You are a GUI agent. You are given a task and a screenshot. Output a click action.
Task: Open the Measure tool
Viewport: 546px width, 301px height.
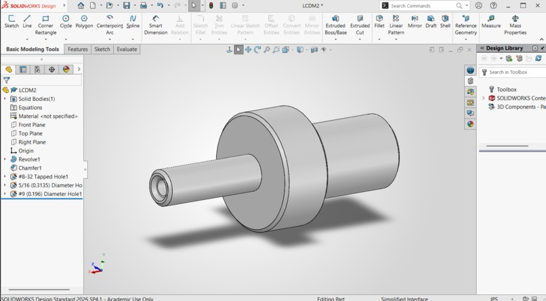point(491,22)
